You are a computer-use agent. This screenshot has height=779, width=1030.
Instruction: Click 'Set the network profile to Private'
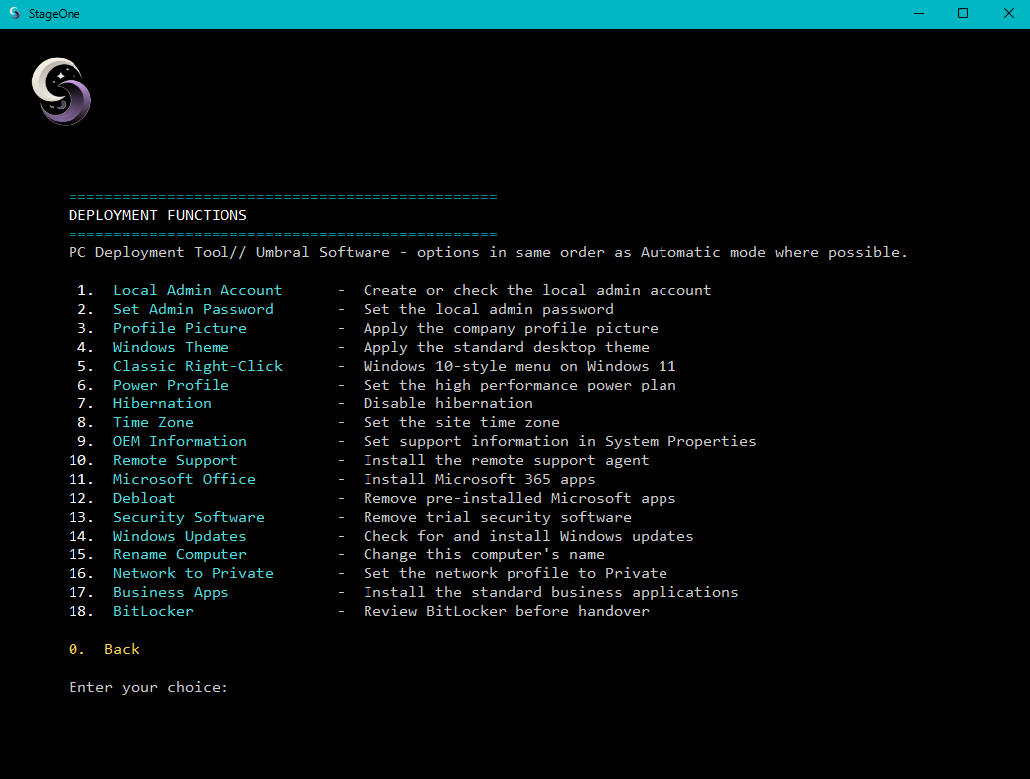pyautogui.click(x=515, y=574)
